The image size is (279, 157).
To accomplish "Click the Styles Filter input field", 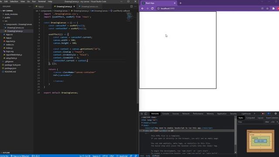I will tap(251, 122).
